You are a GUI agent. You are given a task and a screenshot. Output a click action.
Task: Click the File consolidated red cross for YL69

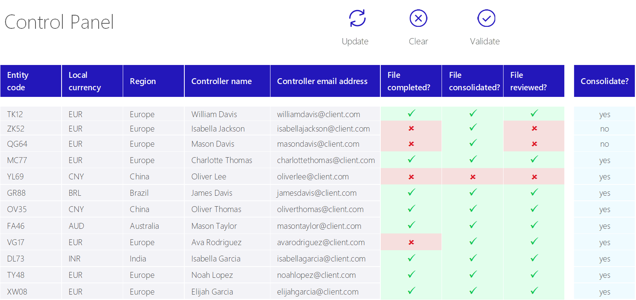[x=473, y=177]
